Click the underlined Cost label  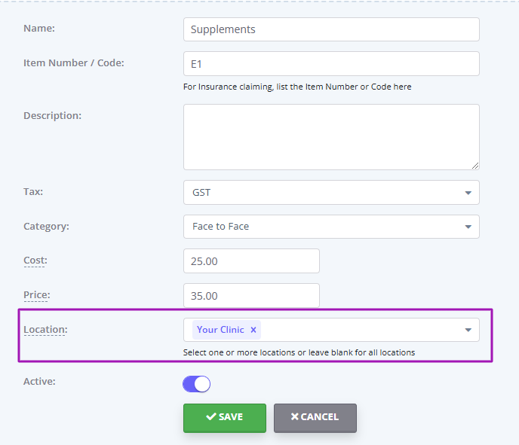[x=35, y=261]
